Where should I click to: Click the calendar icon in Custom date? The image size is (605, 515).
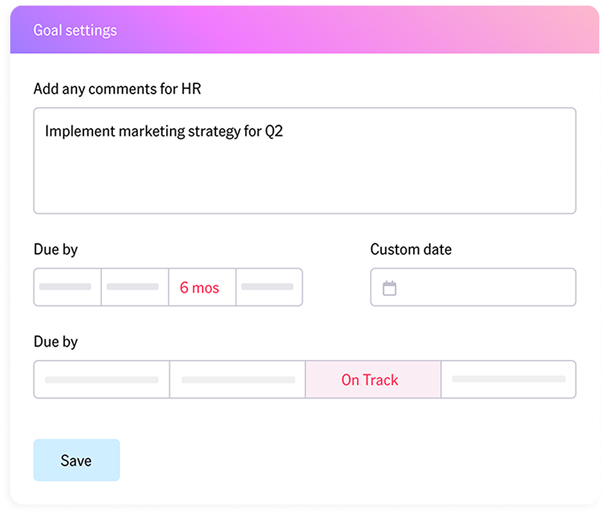(x=389, y=288)
